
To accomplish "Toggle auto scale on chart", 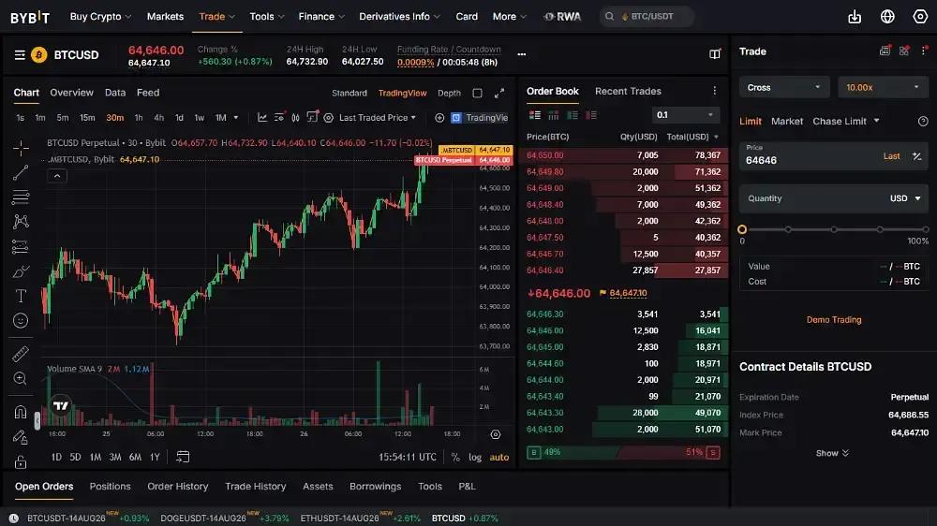I will click(x=499, y=458).
